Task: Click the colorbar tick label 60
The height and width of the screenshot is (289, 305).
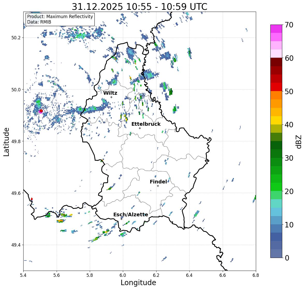Action: (289, 58)
